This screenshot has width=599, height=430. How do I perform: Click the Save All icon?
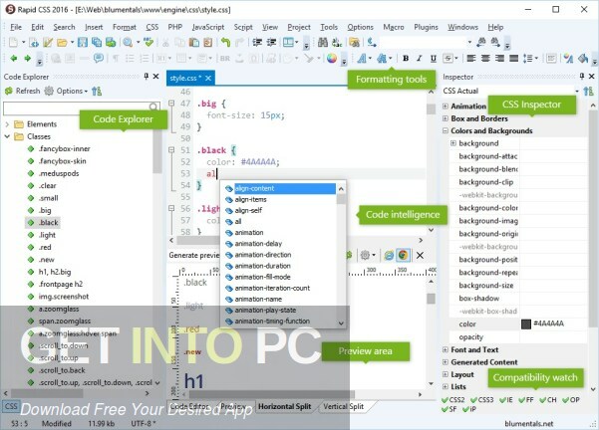(x=97, y=43)
